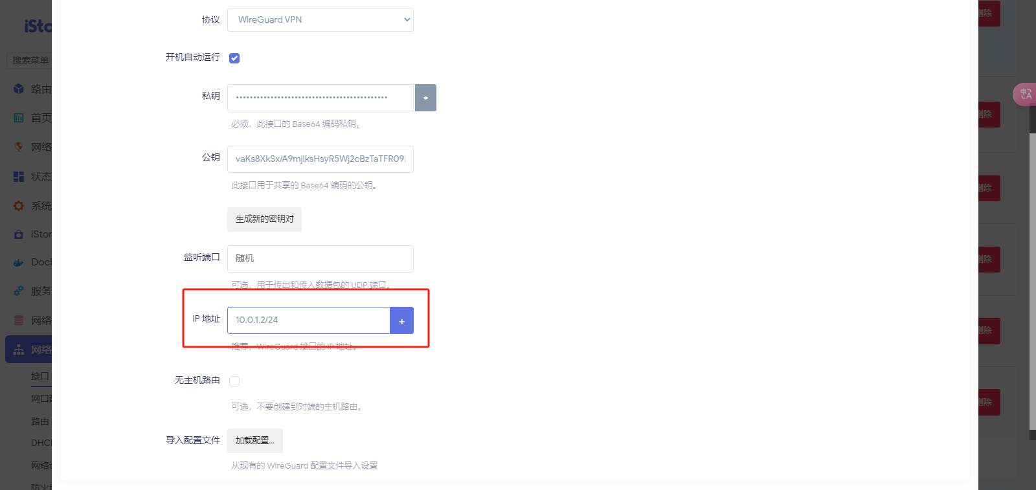
Task: Uncheck the 开机自动运行 checkbox
Action: tap(234, 58)
